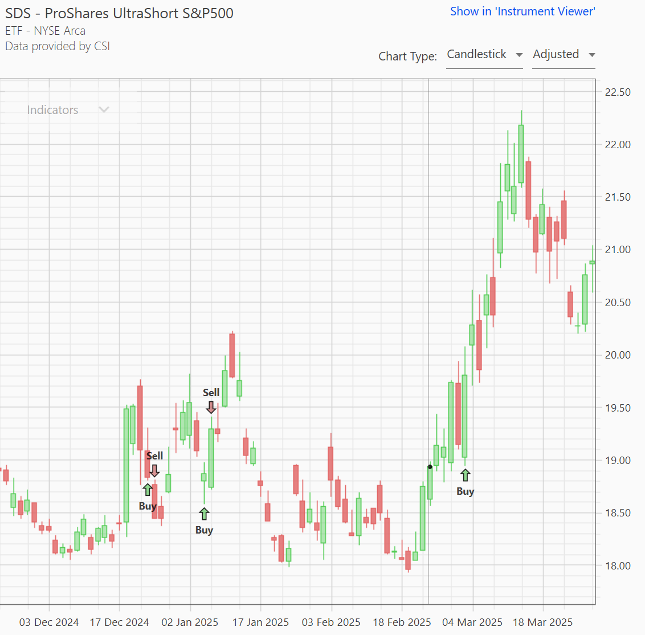Click the tallest green candle peaking above 22.00
Screen dimensions: 645x635
click(x=521, y=154)
